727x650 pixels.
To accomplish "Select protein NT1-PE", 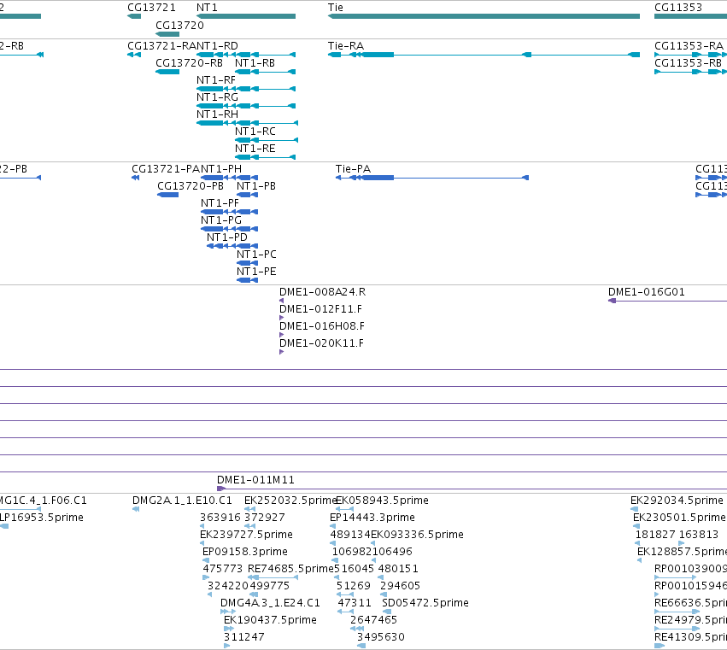I will [x=247, y=280].
